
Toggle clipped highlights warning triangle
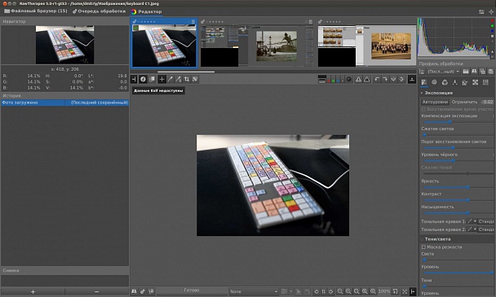366,79
